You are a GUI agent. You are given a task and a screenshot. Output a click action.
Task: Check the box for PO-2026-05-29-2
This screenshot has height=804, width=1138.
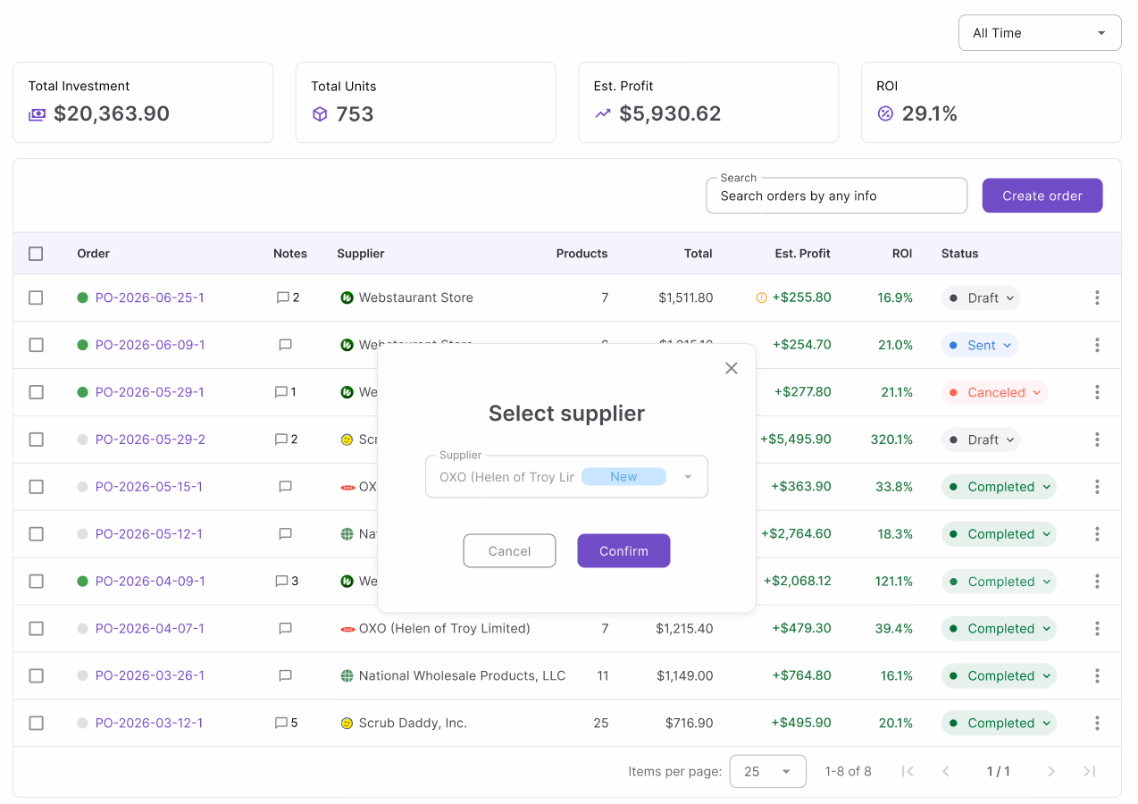click(36, 440)
